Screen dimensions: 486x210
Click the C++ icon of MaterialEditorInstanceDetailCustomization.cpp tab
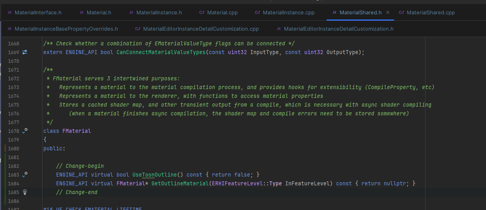138,29
